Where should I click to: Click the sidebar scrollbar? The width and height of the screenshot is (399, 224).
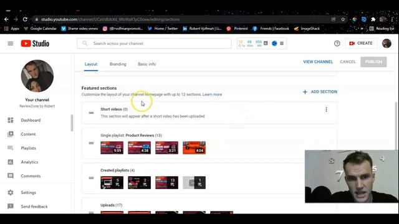pyautogui.click(x=72, y=123)
